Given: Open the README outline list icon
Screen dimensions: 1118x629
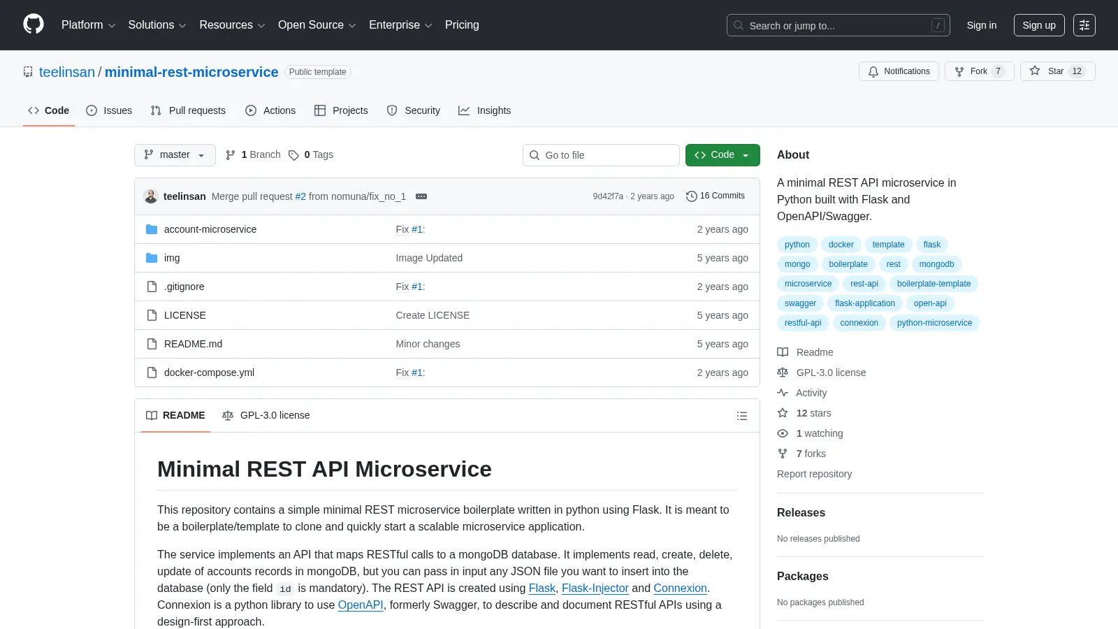Looking at the screenshot, I should (x=742, y=416).
